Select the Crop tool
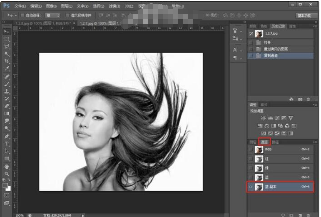Image resolution: width=321 pixels, height=217 pixels. pyautogui.click(x=7, y=61)
